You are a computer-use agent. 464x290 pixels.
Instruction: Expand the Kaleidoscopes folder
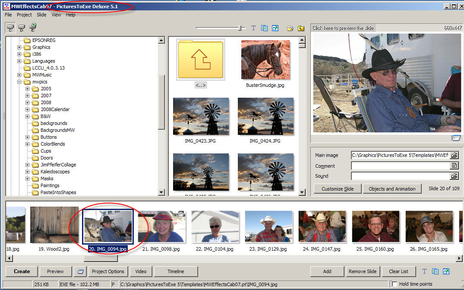[28, 172]
